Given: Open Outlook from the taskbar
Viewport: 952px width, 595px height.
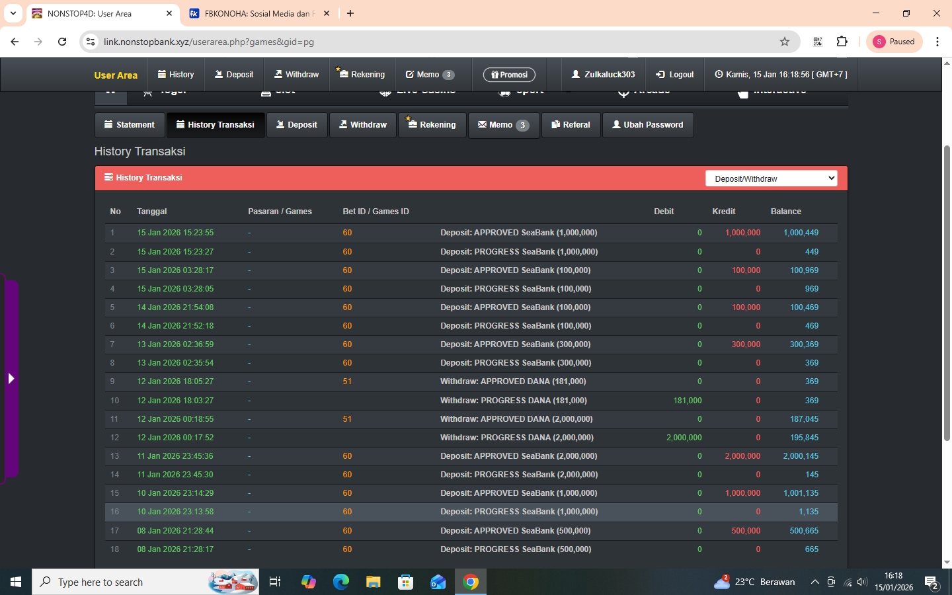Looking at the screenshot, I should point(438,582).
